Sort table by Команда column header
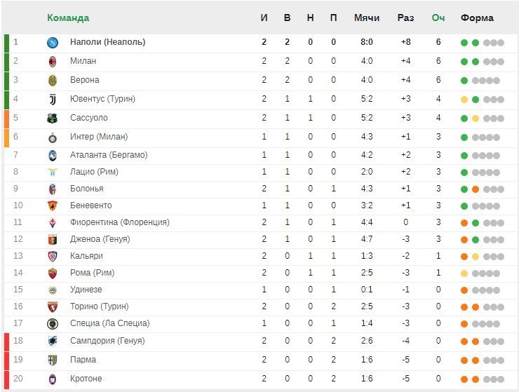 click(x=68, y=18)
